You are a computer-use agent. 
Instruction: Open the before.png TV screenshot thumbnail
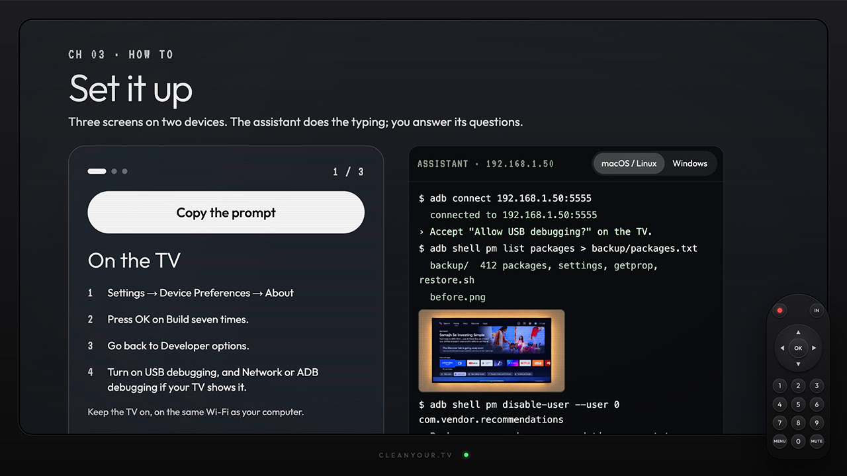492,351
